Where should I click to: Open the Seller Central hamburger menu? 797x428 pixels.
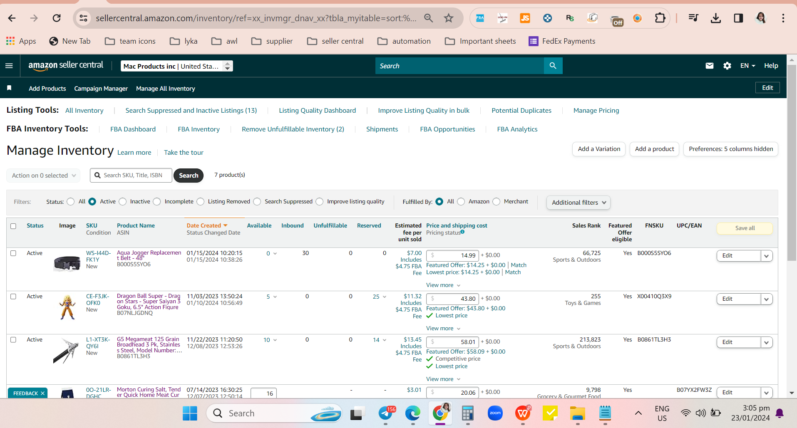[9, 66]
